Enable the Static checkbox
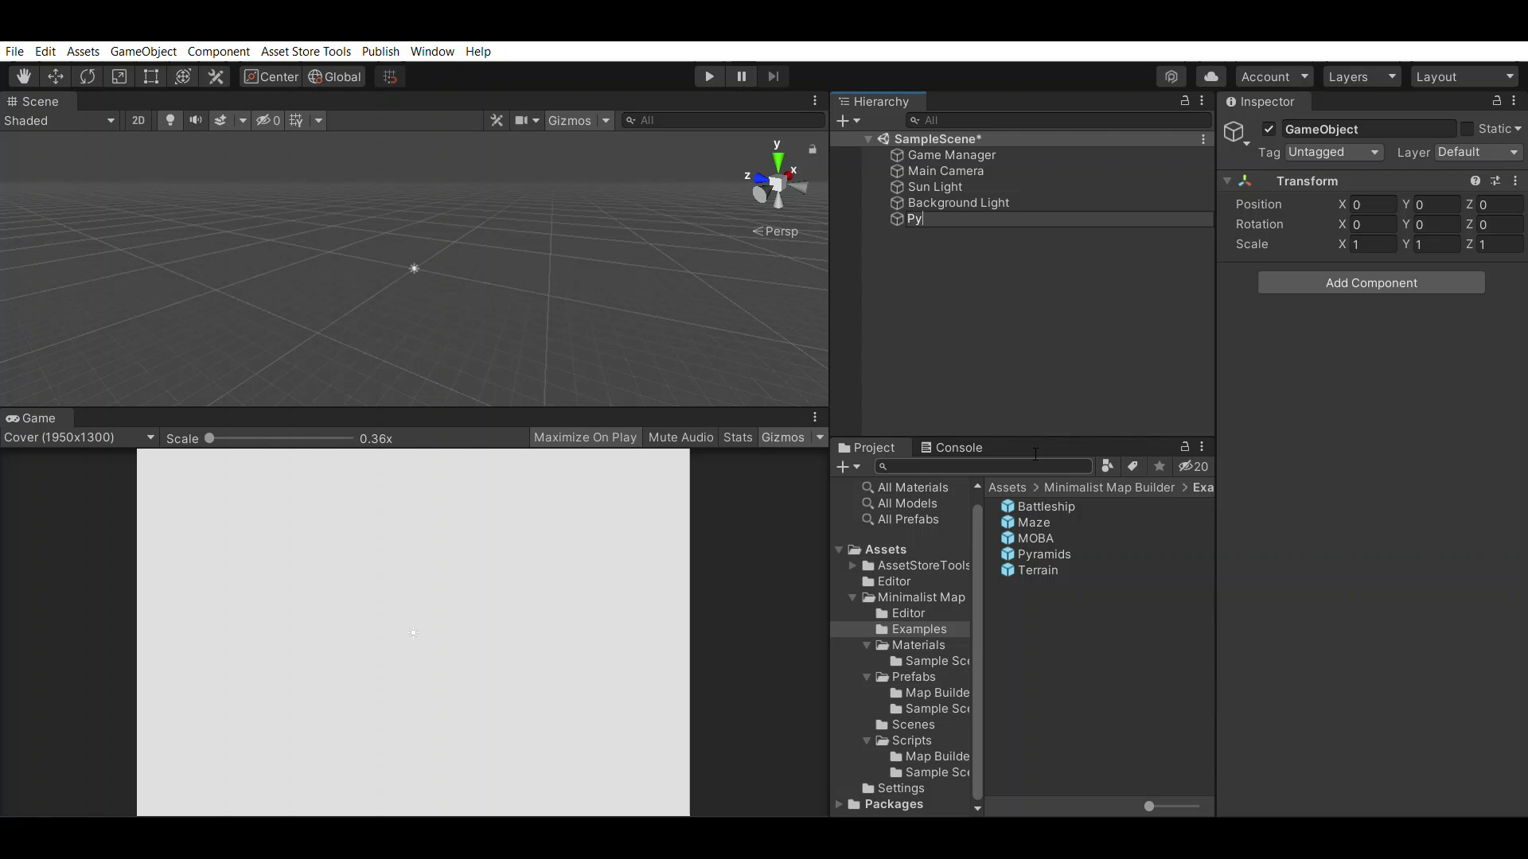Screen dimensions: 1528x859 (x=1467, y=129)
